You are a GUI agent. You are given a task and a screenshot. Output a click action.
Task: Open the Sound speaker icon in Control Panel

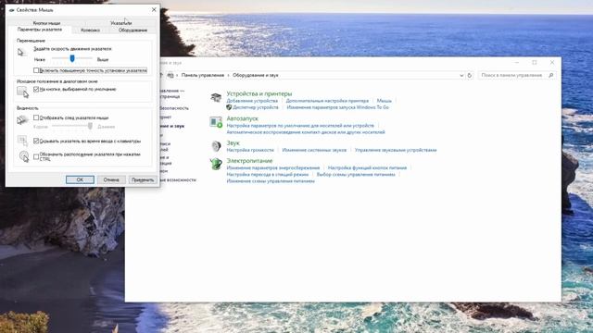tap(216, 146)
